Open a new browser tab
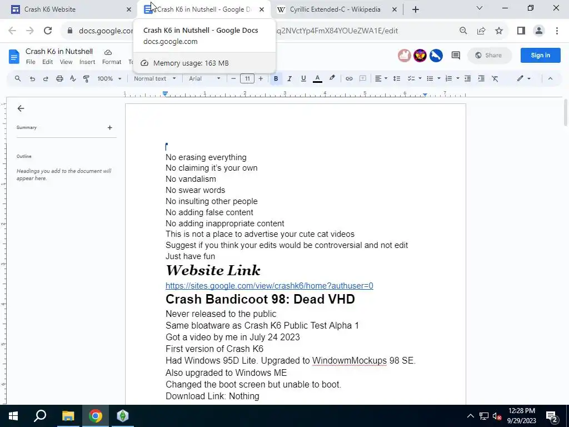The height and width of the screenshot is (427, 569). [416, 9]
